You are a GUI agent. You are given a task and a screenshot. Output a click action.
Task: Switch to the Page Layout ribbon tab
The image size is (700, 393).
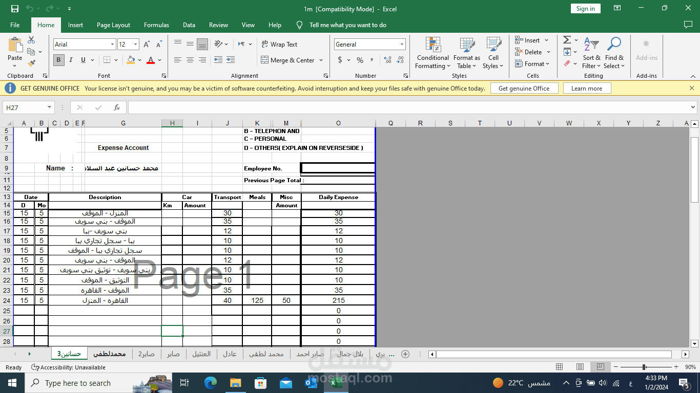pyautogui.click(x=113, y=25)
